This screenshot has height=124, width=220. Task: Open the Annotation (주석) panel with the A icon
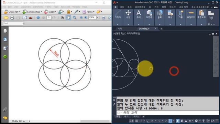[x=139, y=17]
